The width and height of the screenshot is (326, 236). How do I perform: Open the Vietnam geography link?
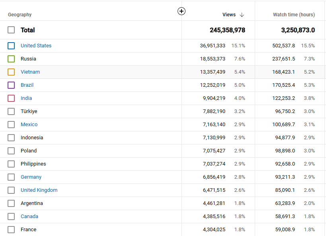(x=30, y=72)
